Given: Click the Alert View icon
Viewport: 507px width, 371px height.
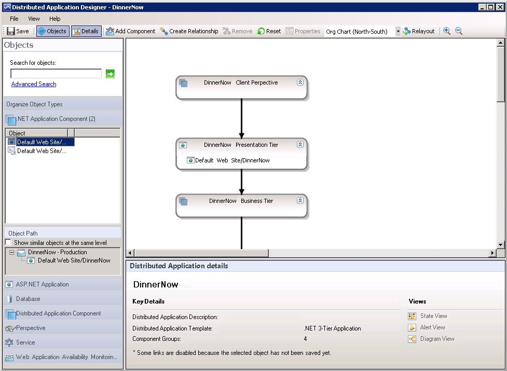Looking at the screenshot, I should [x=412, y=328].
